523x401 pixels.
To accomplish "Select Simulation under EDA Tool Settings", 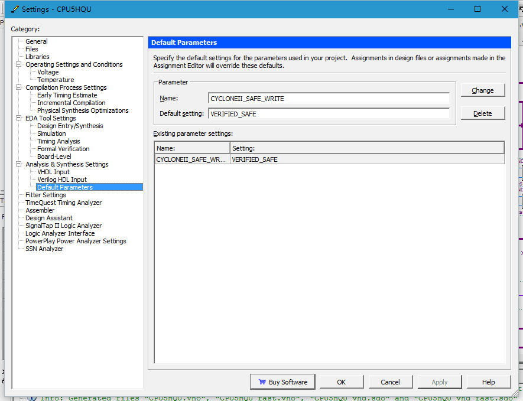I will [x=51, y=133].
